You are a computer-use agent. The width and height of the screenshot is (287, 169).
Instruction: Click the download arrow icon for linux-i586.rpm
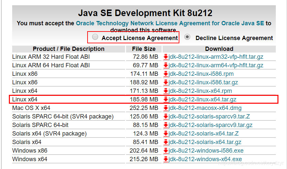[x=166, y=74]
